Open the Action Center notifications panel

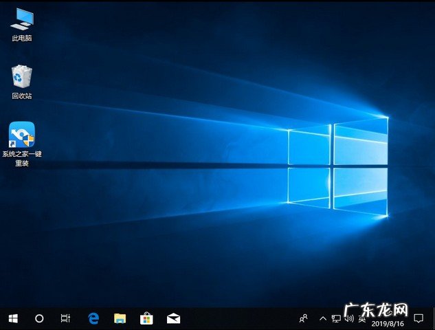[x=418, y=318]
